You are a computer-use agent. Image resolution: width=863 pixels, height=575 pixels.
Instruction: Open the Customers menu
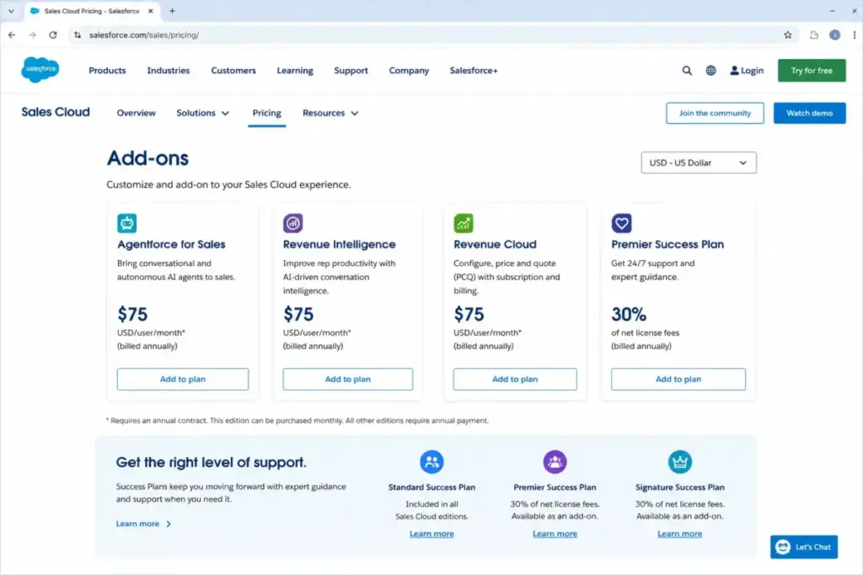coord(233,71)
